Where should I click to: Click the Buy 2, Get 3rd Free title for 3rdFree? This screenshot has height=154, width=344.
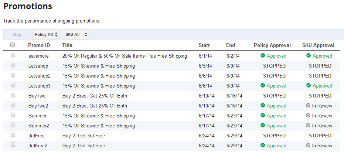pos(84,136)
